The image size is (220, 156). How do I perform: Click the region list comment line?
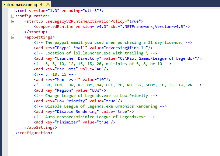tap(118, 85)
